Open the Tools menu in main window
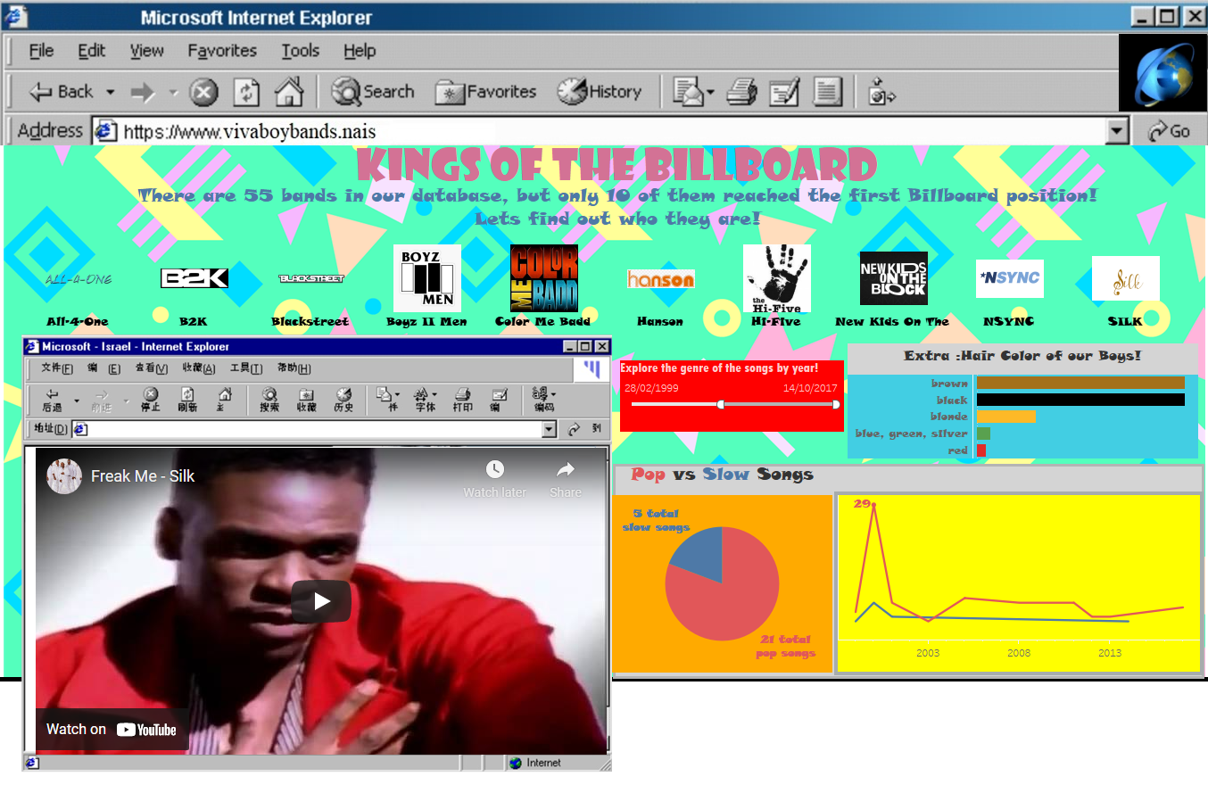Screen dimensions: 1208x793 300,51
